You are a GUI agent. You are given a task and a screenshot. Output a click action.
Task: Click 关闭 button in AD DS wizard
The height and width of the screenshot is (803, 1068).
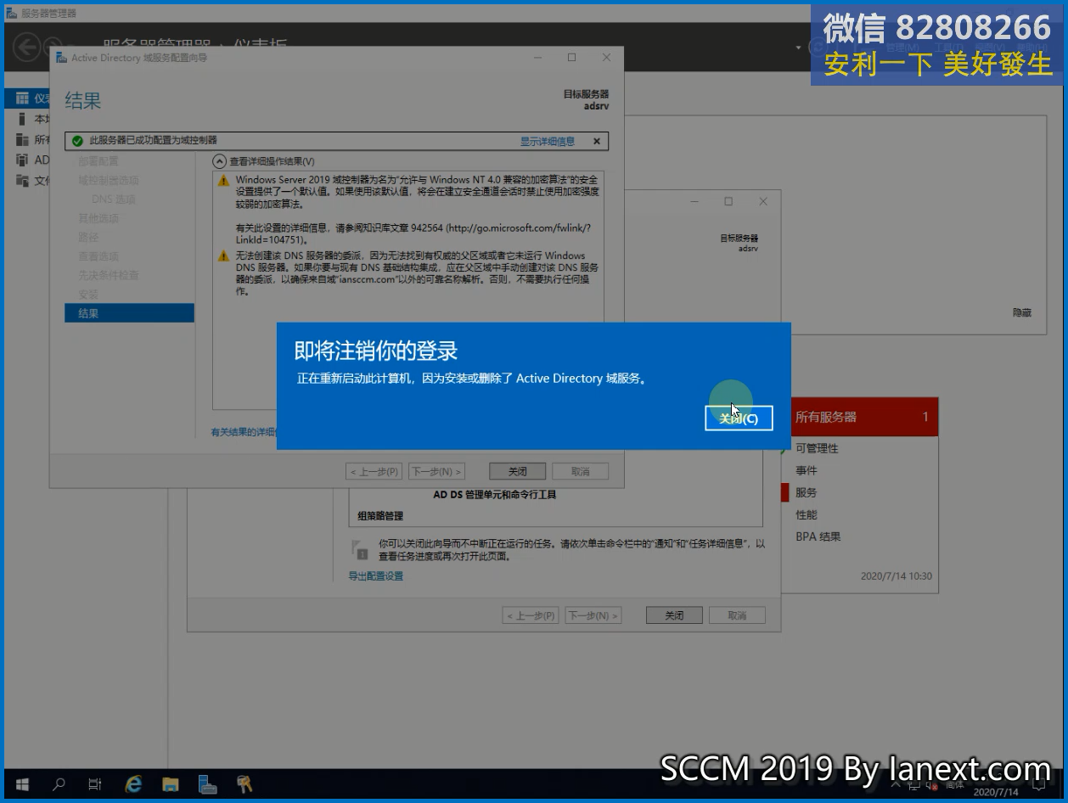(518, 471)
